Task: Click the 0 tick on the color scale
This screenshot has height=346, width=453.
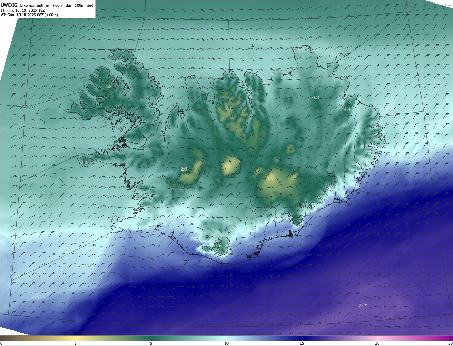Action: click(x=1, y=343)
